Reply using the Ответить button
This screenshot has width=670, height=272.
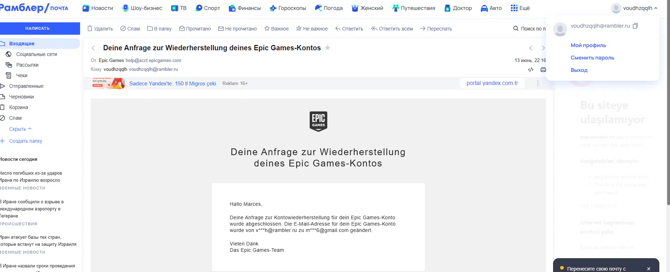click(x=349, y=29)
